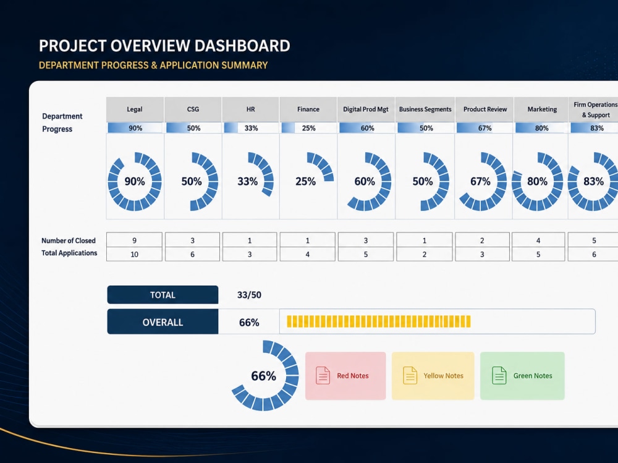Select the Legal department header
The height and width of the screenshot is (463, 618).
[x=135, y=109]
